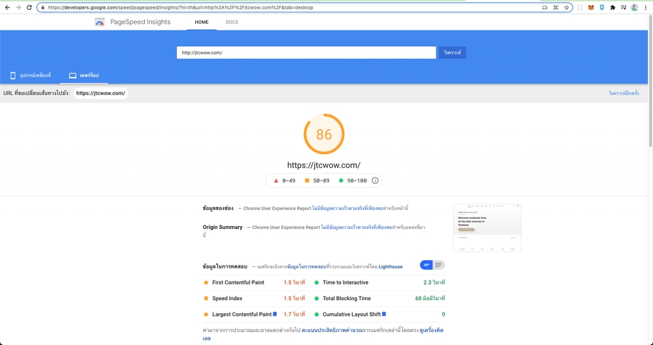Switch metrics to expanded view toggle

[x=439, y=265]
